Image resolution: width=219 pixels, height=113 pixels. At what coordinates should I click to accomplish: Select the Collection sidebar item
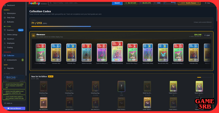coord(13,56)
